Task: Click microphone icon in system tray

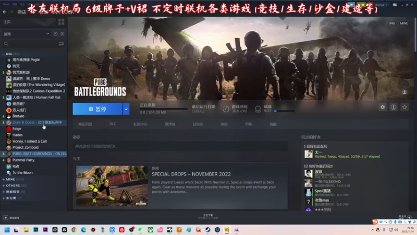Action: (384, 230)
